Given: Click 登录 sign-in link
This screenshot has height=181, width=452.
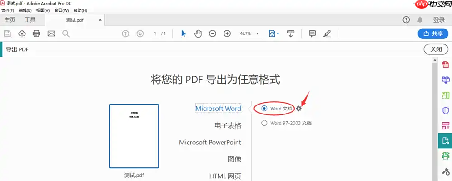Looking at the screenshot, I should 439,20.
